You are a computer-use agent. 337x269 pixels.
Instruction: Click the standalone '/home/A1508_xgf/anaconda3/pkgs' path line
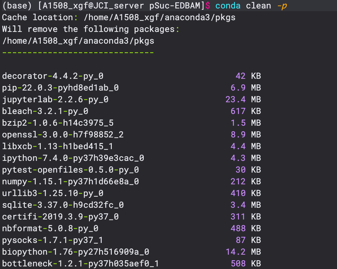(78, 41)
